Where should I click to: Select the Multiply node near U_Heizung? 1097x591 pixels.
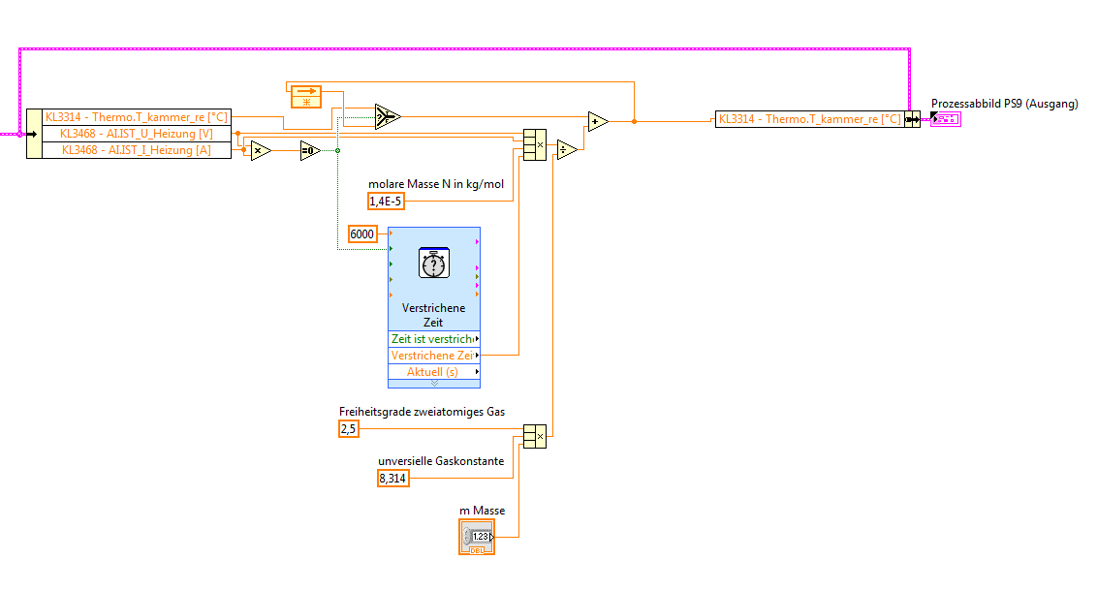261,150
